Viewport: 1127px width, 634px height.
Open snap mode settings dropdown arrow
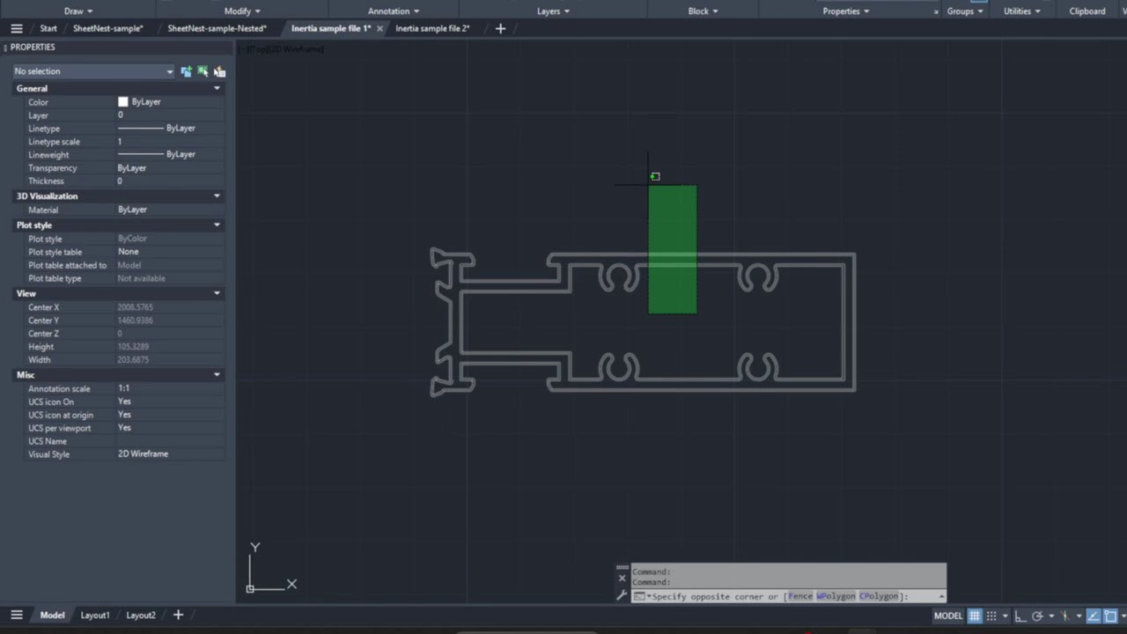1005,616
